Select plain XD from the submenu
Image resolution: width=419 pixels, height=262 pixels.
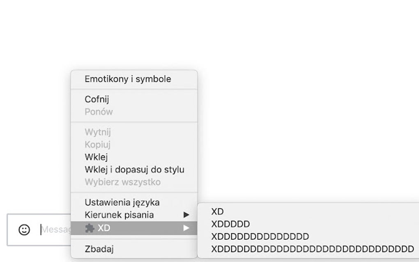(217, 211)
